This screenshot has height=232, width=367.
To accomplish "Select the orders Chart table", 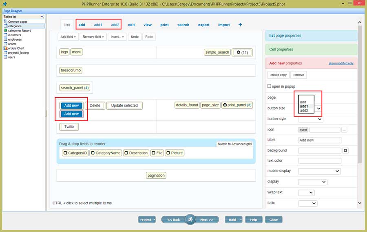I will [16, 48].
